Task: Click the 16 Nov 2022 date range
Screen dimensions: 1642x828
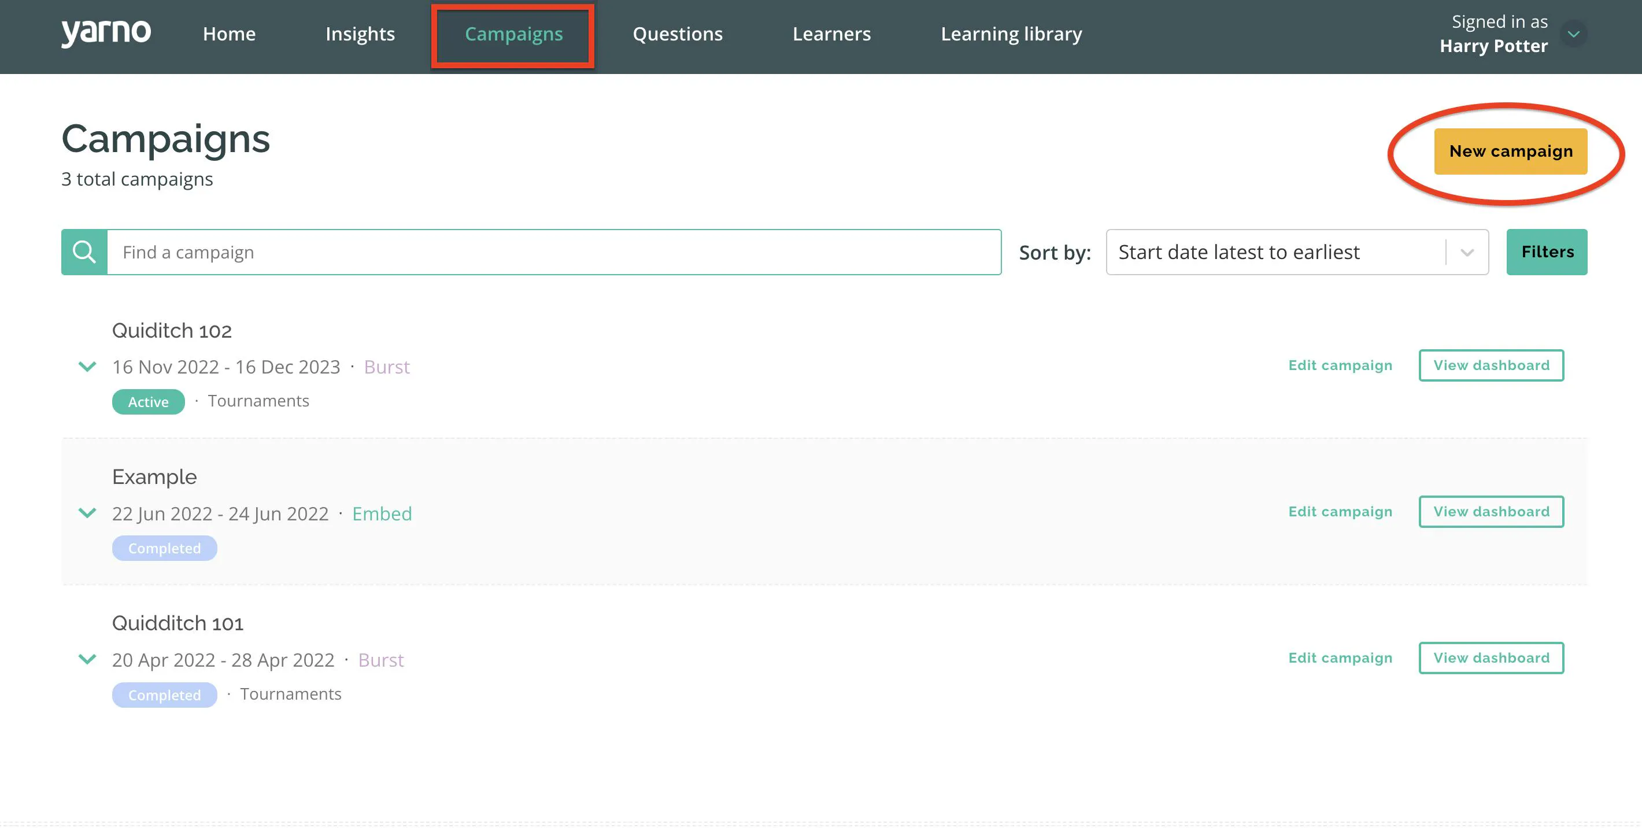Action: click(x=226, y=367)
